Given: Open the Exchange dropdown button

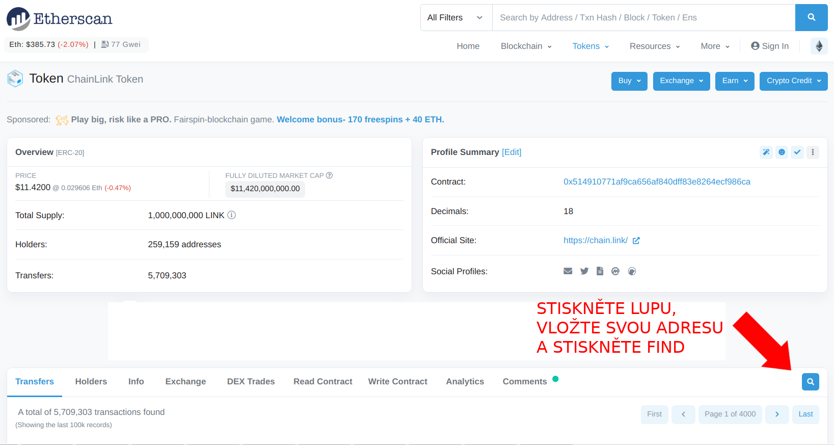Looking at the screenshot, I should pyautogui.click(x=682, y=81).
